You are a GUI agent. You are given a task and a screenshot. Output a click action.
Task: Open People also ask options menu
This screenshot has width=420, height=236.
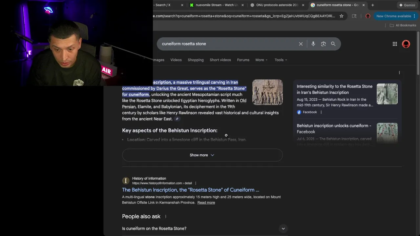[x=166, y=217]
